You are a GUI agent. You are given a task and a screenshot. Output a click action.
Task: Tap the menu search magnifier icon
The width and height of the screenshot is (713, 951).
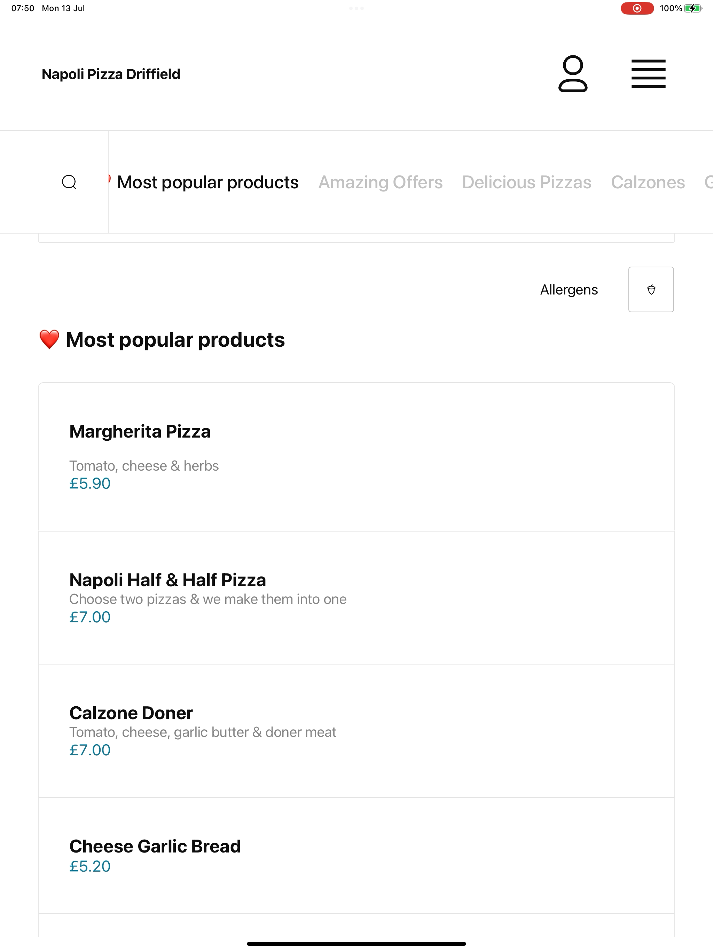coord(69,182)
